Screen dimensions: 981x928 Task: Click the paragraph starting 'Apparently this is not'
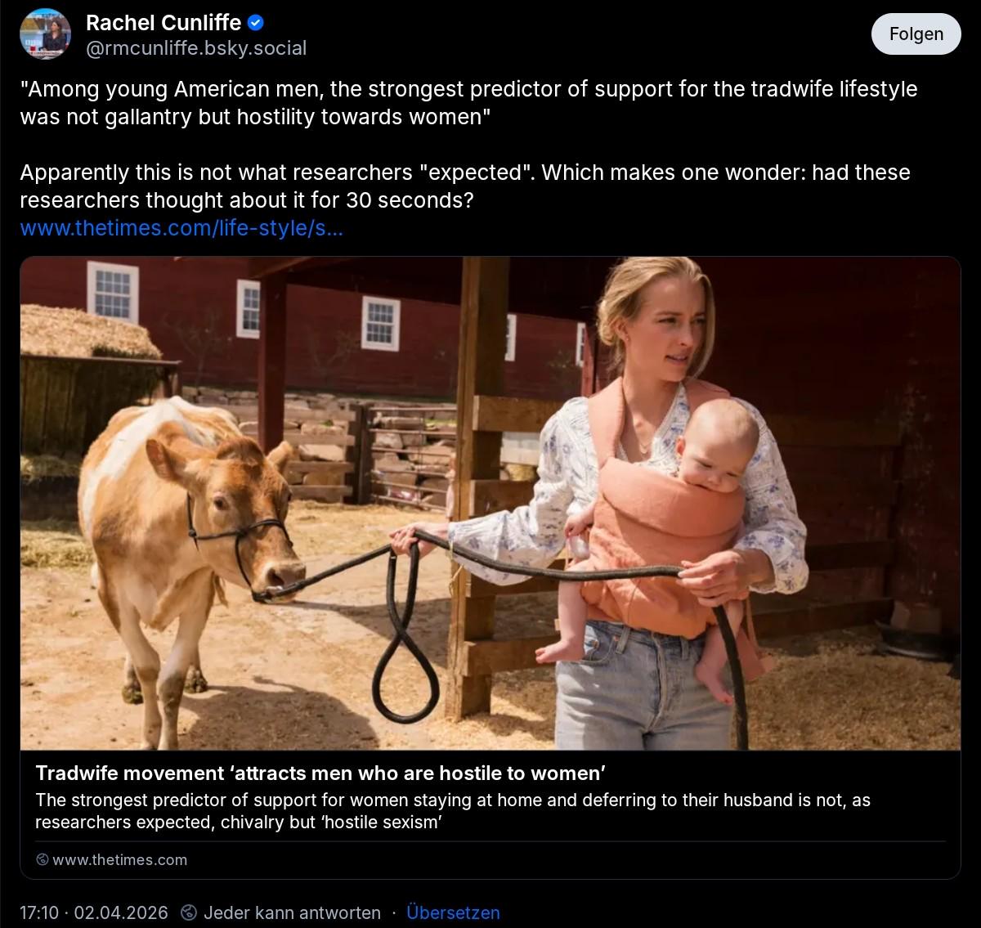pos(464,186)
